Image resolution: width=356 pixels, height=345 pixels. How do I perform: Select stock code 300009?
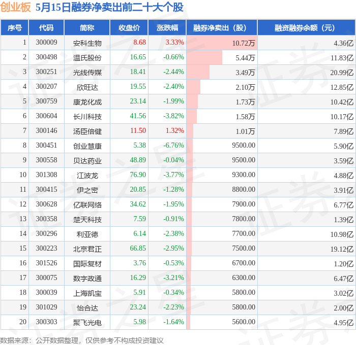click(x=46, y=42)
